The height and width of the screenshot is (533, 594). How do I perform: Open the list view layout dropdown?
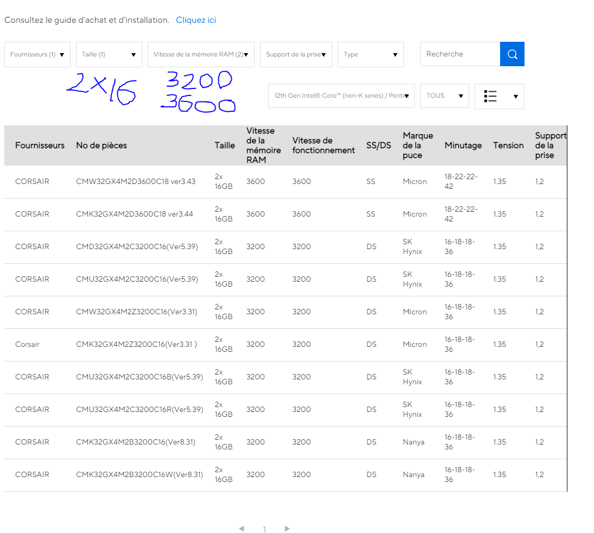(500, 96)
